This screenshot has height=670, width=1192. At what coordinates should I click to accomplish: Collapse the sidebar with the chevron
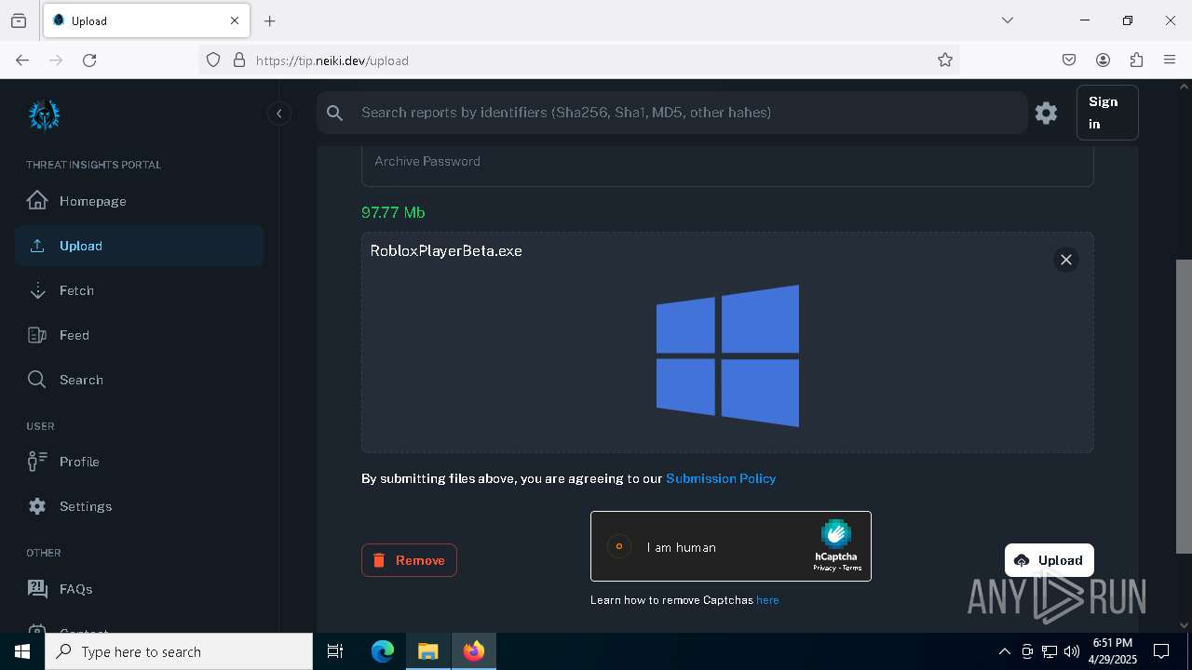278,114
